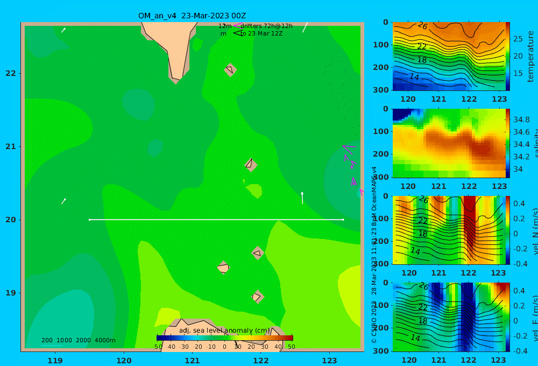Click the island marker near 19.35N 121.45E
The width and height of the screenshot is (538, 366).
pyautogui.click(x=223, y=268)
